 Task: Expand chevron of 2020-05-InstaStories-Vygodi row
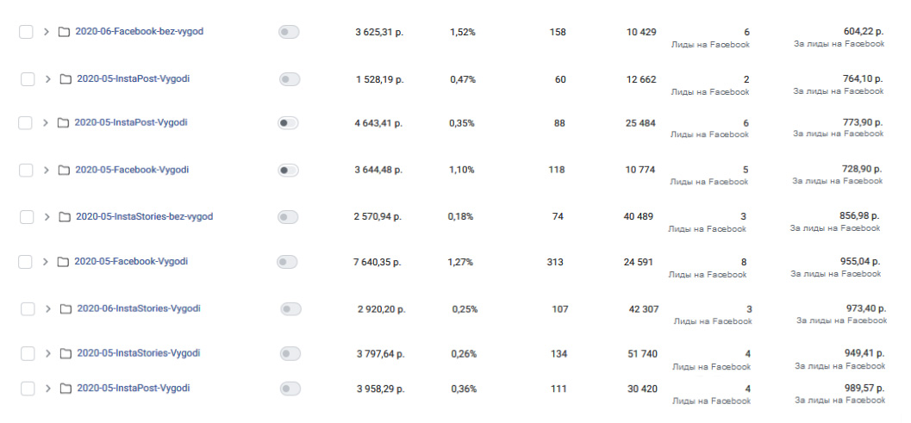coord(47,353)
